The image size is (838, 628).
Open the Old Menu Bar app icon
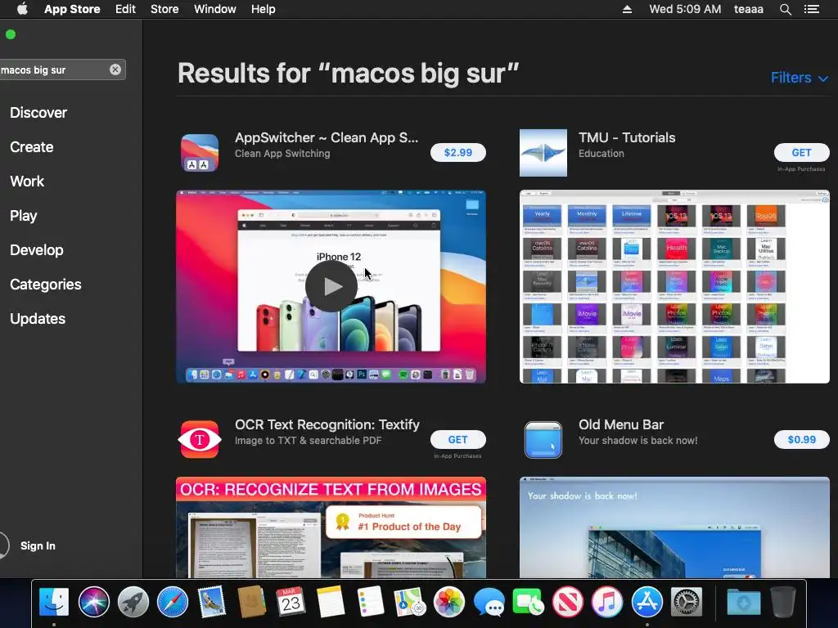pyautogui.click(x=543, y=439)
